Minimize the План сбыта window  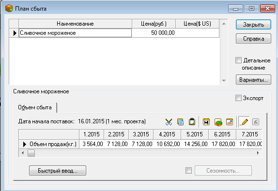(235, 9)
